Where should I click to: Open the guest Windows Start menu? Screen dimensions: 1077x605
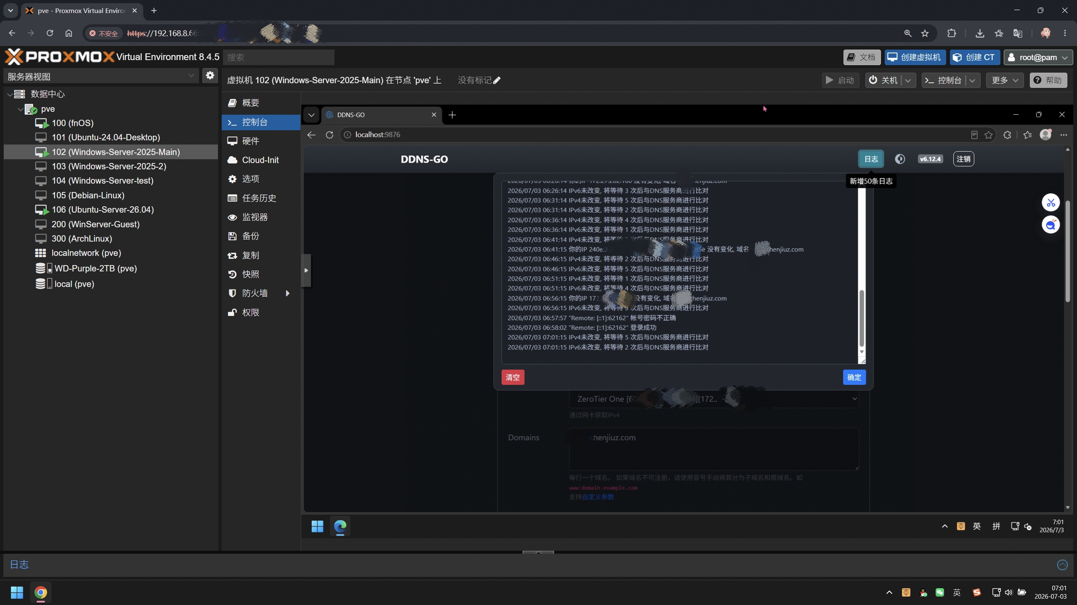317,526
